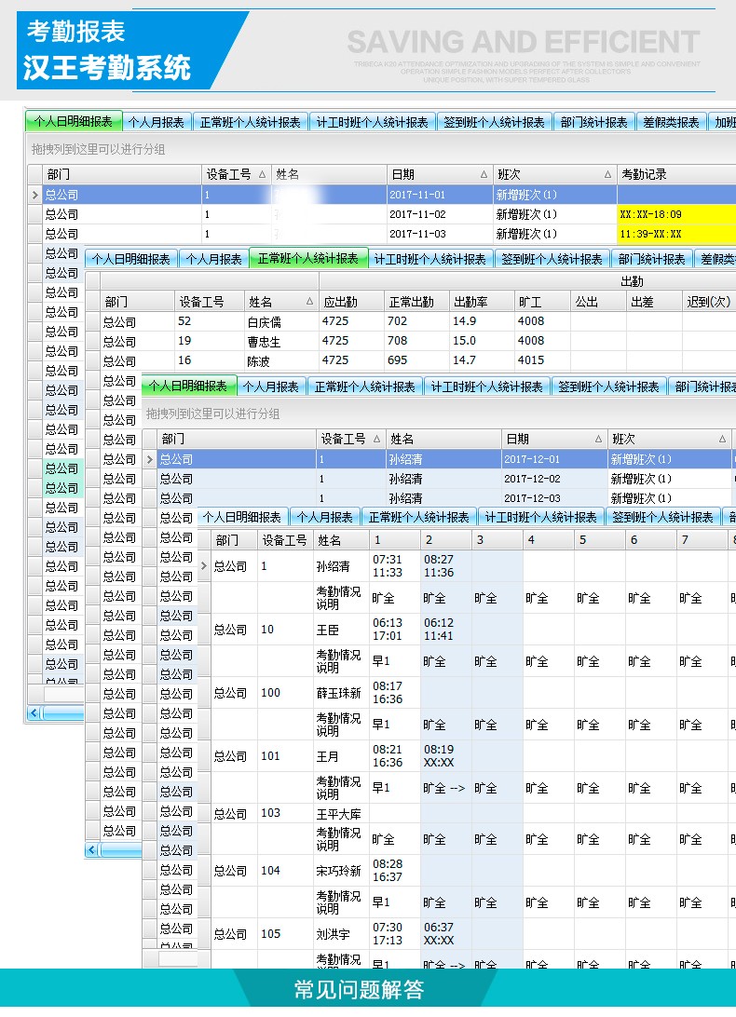Click scroll-left arrow of November daily window
736x1017 pixels.
coord(34,712)
